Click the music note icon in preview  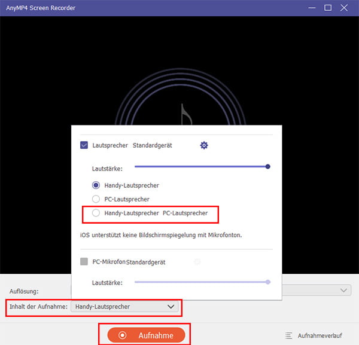point(185,115)
